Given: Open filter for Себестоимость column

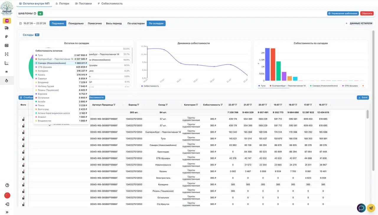Looking at the screenshot, I should click(222, 105).
